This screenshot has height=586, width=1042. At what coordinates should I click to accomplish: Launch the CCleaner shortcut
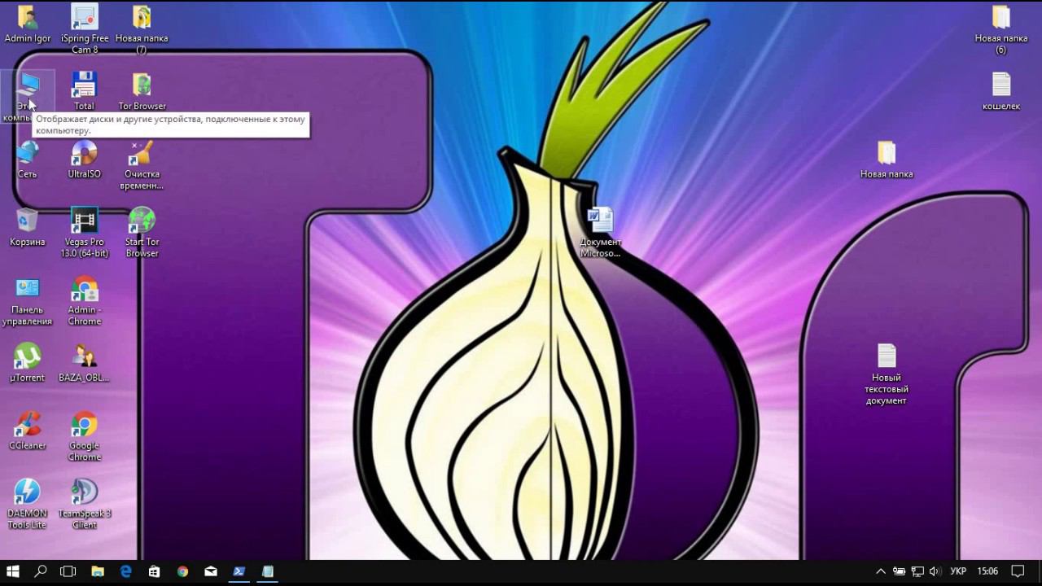click(28, 424)
